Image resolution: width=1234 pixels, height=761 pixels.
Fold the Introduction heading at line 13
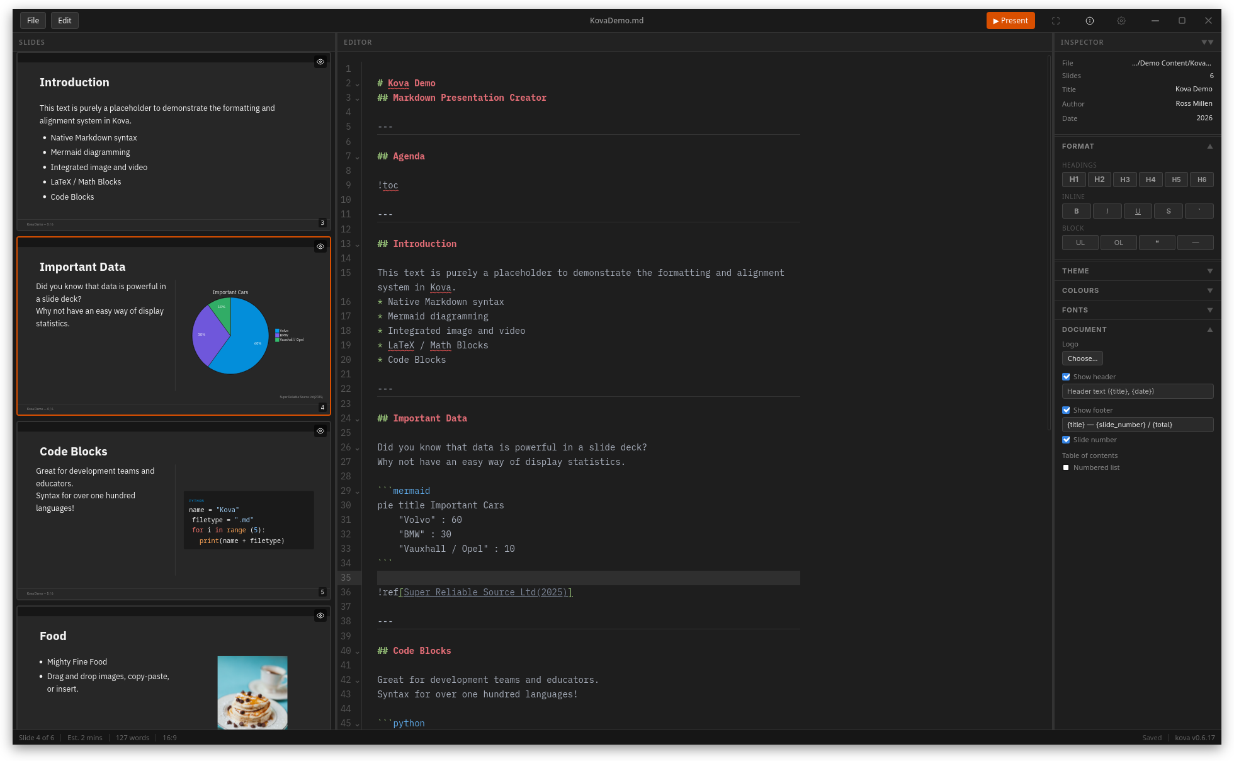(x=358, y=244)
